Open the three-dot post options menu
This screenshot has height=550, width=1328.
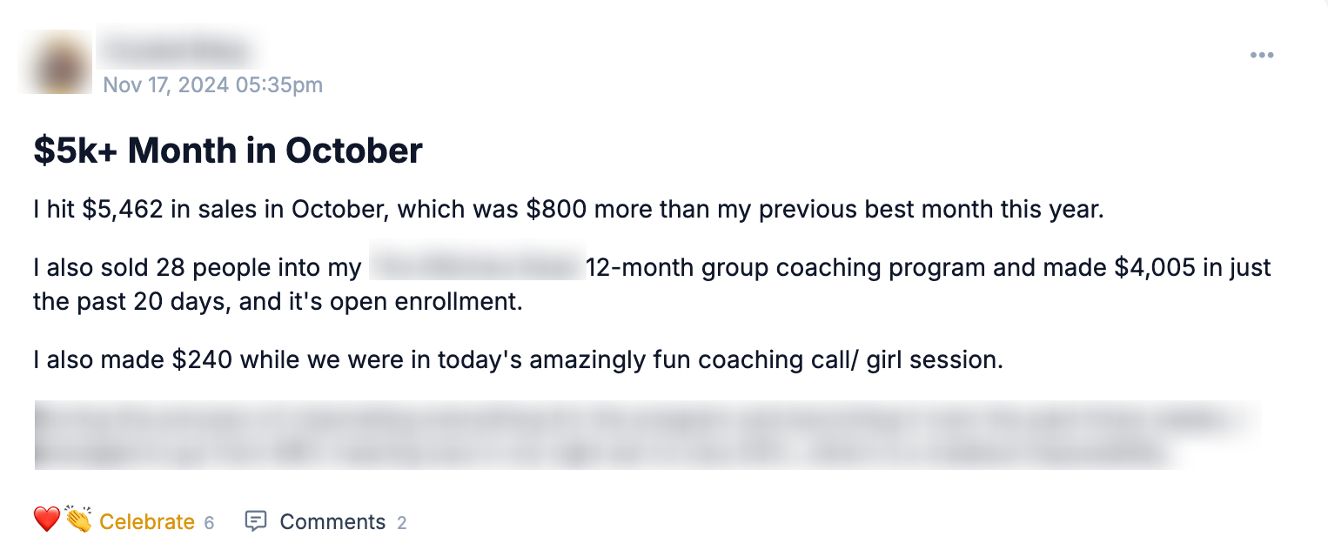pos(1261,56)
